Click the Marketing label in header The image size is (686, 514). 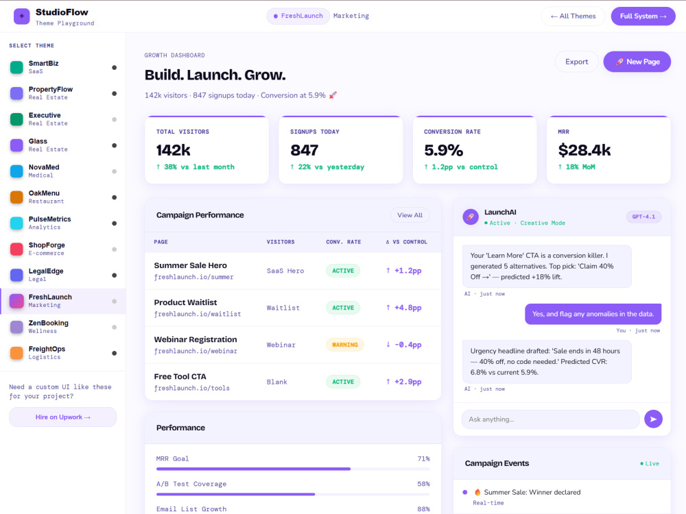tap(351, 16)
